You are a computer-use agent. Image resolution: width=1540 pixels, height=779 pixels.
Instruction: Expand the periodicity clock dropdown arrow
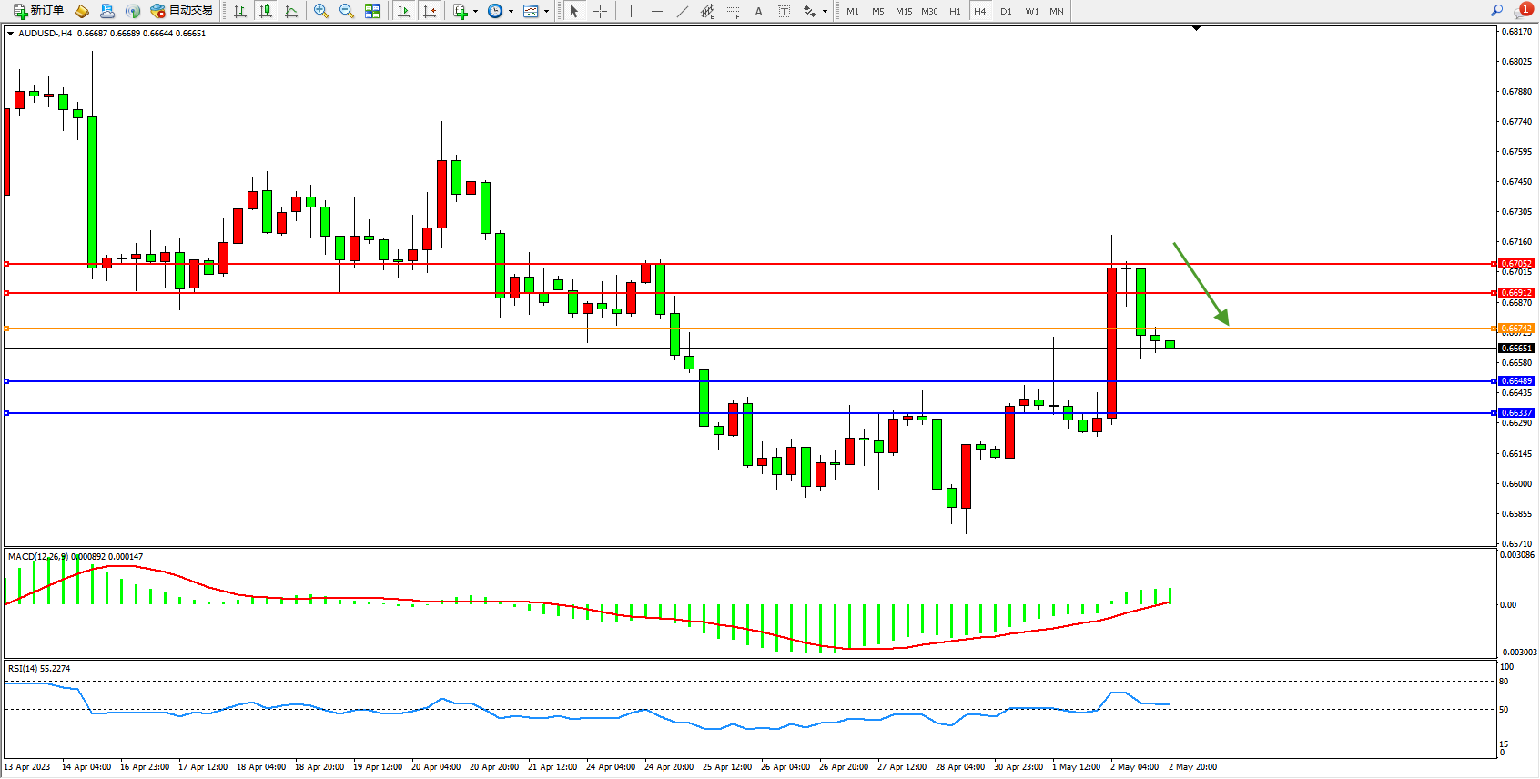(x=511, y=12)
